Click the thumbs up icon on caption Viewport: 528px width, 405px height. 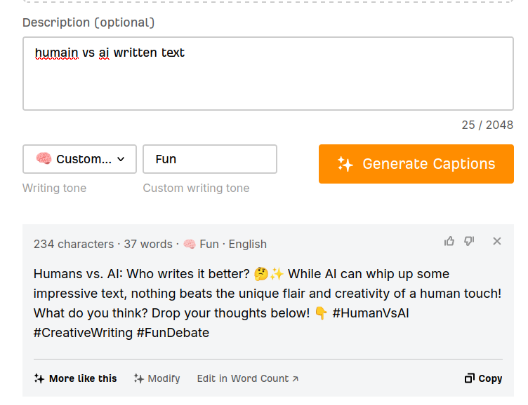pyautogui.click(x=449, y=241)
